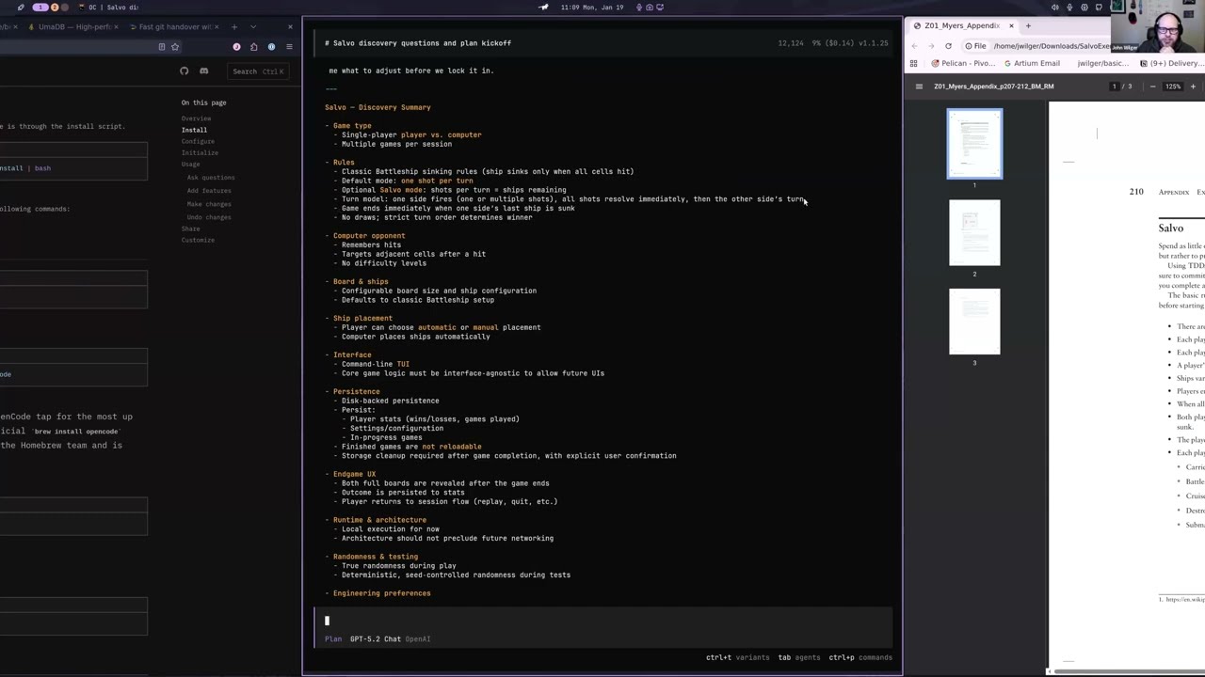Open new tab with plus in left browser
The height and width of the screenshot is (677, 1205).
click(234, 26)
